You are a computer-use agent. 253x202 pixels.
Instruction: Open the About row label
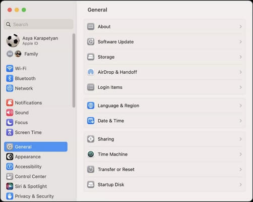click(x=104, y=27)
